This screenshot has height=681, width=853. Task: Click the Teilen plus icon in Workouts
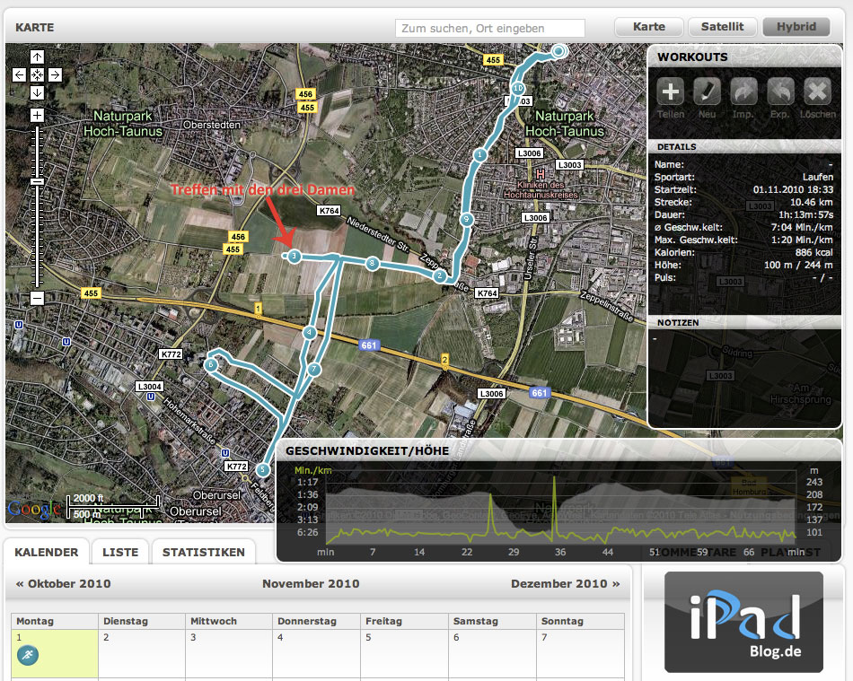tap(671, 91)
